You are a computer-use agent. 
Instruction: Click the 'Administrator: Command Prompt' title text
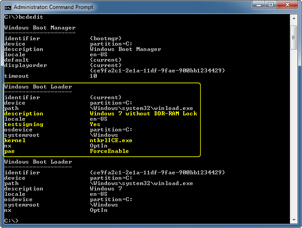(54, 7)
